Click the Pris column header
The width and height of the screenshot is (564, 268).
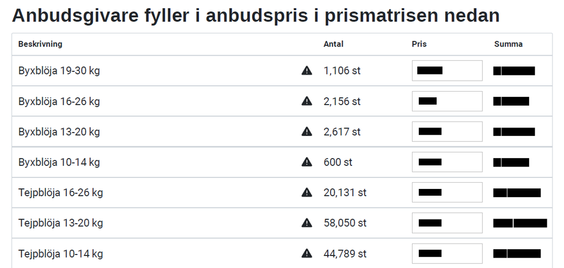point(419,44)
